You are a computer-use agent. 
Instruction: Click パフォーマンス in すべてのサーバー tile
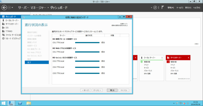coord(174,71)
